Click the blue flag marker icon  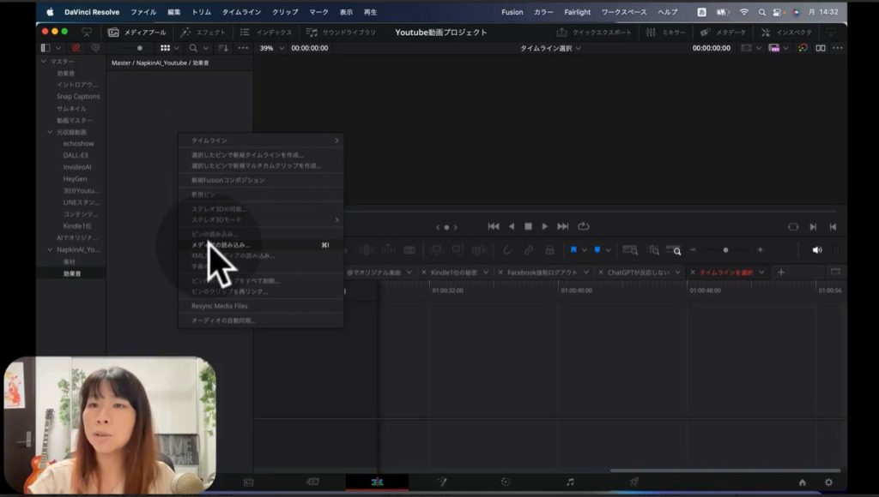pyautogui.click(x=573, y=249)
